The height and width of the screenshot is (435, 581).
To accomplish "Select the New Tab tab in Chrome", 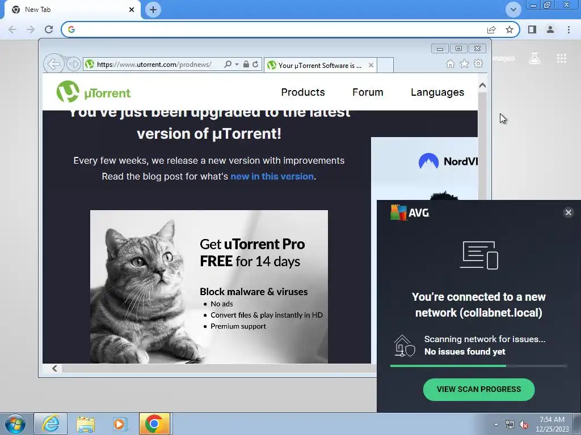I will point(72,10).
